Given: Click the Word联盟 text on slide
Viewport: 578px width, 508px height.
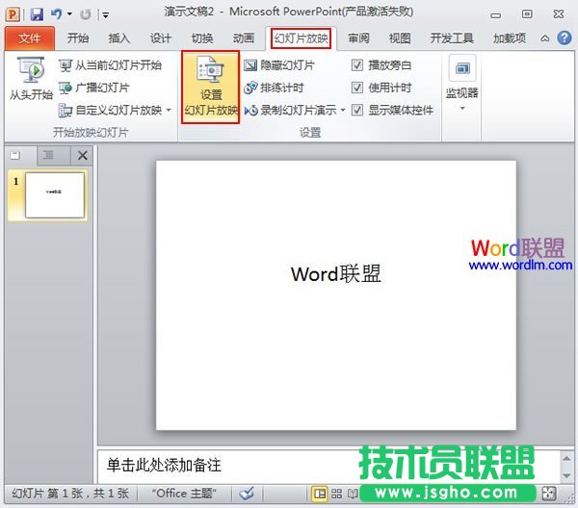Looking at the screenshot, I should coord(335,274).
